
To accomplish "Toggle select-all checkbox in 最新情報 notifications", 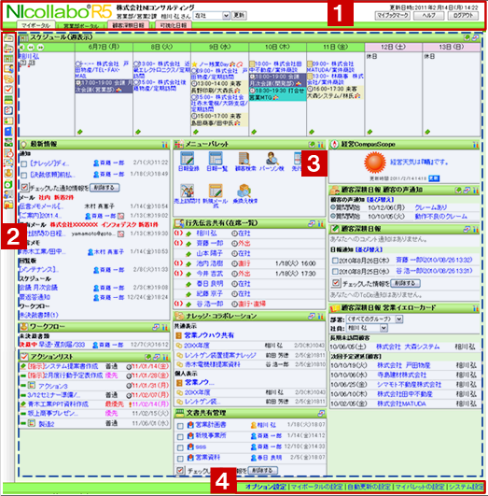I will click(x=24, y=187).
